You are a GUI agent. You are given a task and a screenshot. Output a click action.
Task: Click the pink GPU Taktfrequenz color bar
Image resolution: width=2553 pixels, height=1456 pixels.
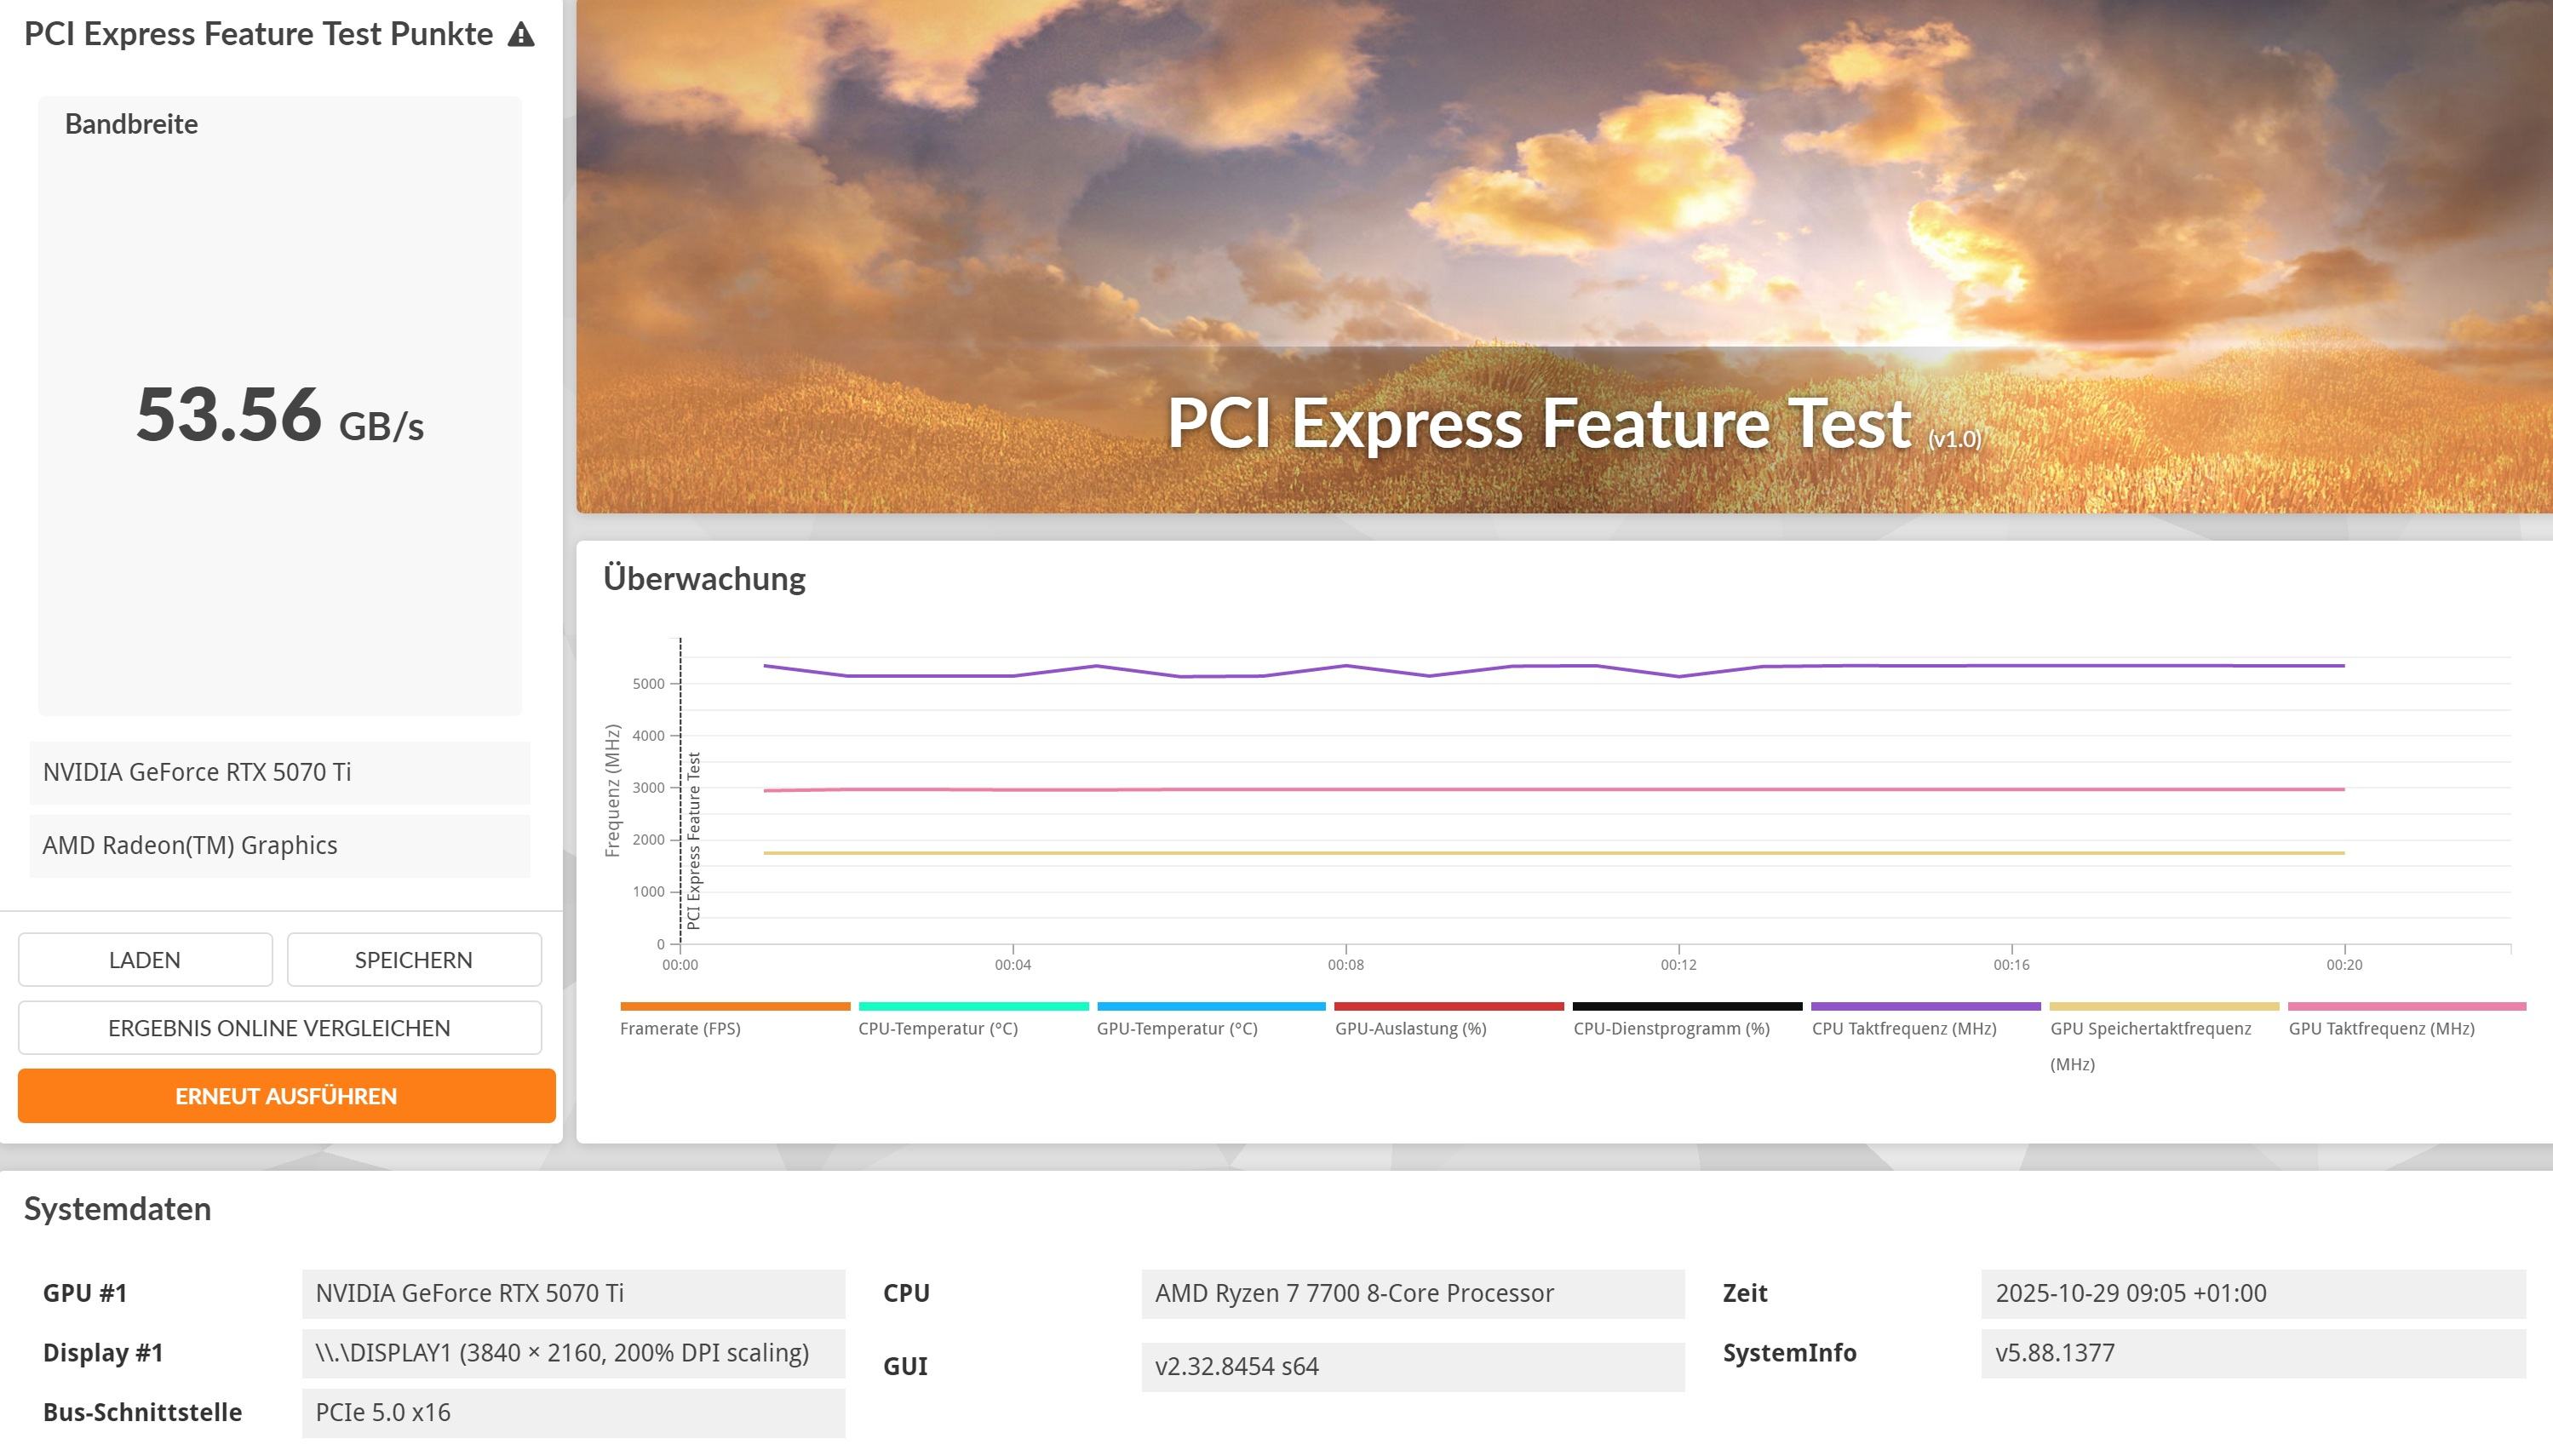point(2406,1006)
